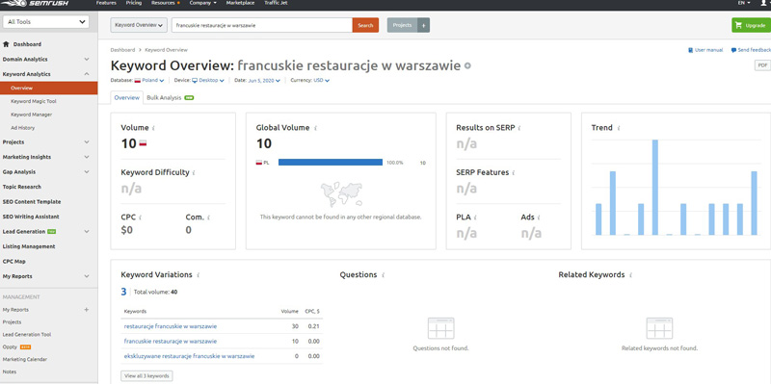The width and height of the screenshot is (771, 384).
Task: Open link restauracje francuskie w warszawie
Action: click(x=171, y=326)
